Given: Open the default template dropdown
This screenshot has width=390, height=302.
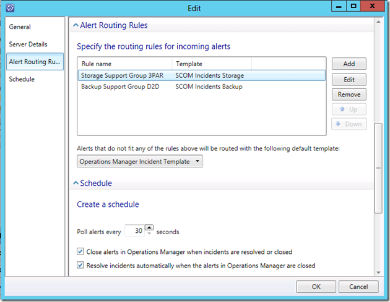Looking at the screenshot, I should [140, 161].
